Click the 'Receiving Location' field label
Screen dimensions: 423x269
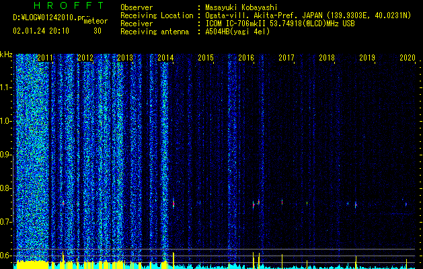coord(157,15)
